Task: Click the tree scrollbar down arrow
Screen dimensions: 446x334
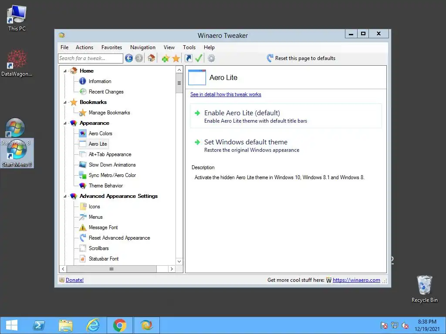Action: [179, 261]
